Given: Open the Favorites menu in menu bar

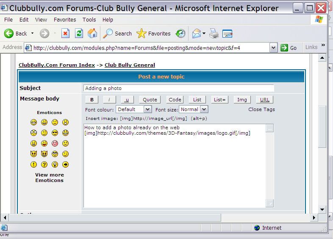Looking at the screenshot, I should pos(65,20).
